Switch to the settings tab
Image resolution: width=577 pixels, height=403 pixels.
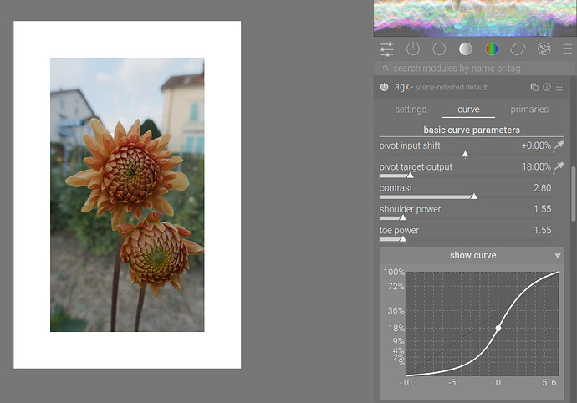point(411,110)
